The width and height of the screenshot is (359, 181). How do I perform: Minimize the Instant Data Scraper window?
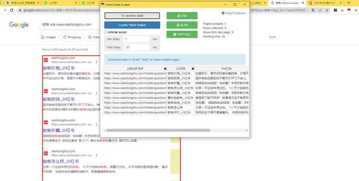pos(226,5)
